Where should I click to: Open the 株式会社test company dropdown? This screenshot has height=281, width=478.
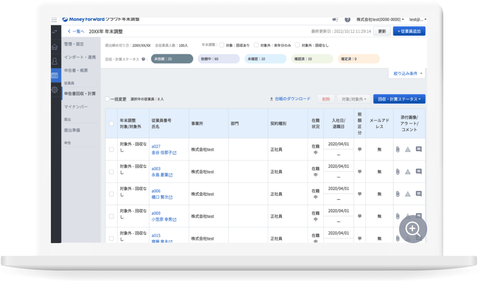(x=380, y=19)
